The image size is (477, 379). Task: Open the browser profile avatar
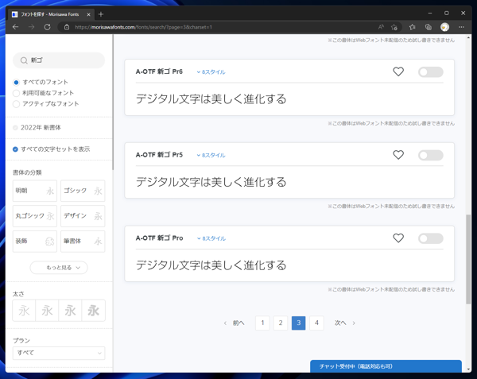click(444, 27)
